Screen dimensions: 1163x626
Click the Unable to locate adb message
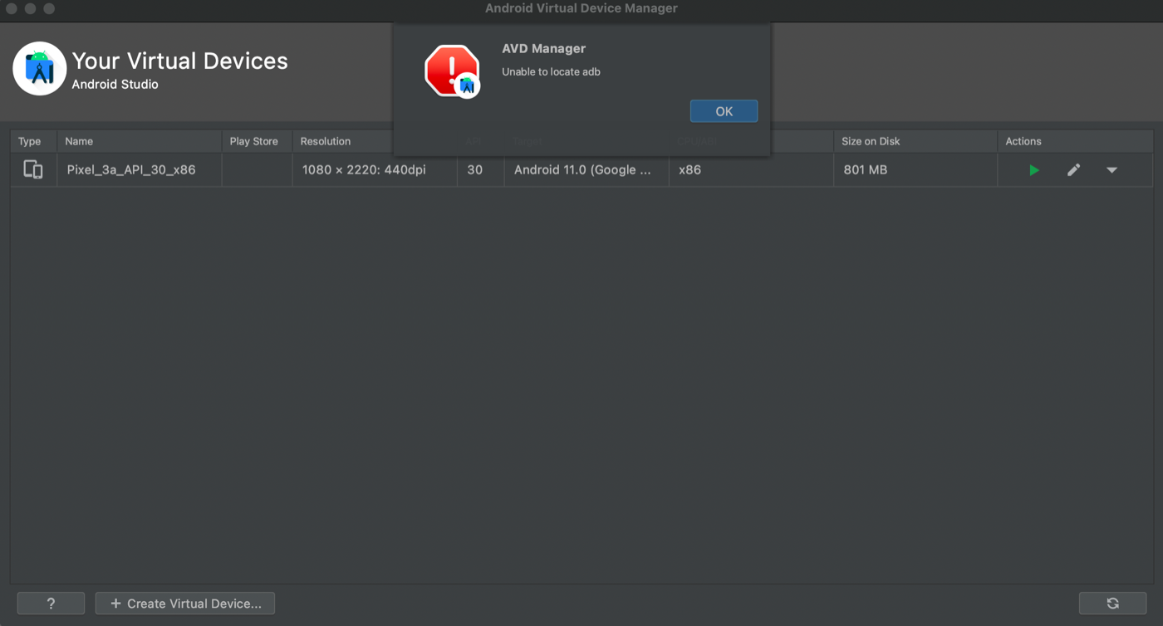point(551,71)
